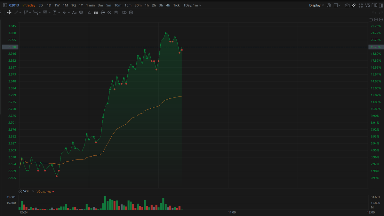Select the Intraday timeframe tab
Image resolution: width=384 pixels, height=216 pixels.
point(29,5)
